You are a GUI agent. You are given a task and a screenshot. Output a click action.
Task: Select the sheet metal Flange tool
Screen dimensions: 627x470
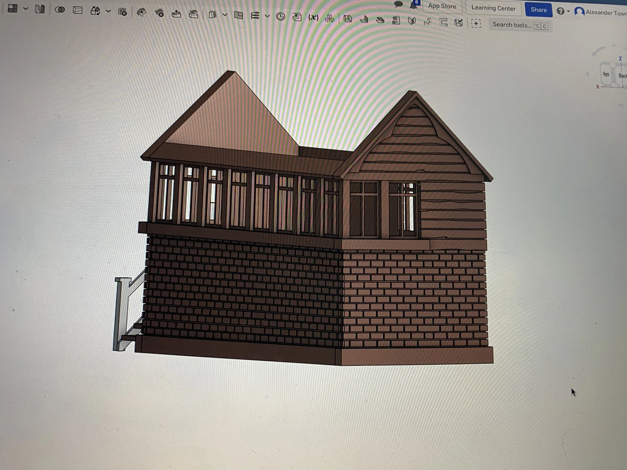(364, 20)
